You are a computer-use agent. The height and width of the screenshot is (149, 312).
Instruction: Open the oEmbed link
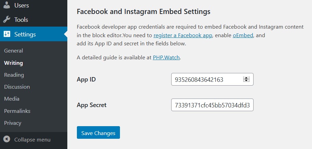point(243,35)
